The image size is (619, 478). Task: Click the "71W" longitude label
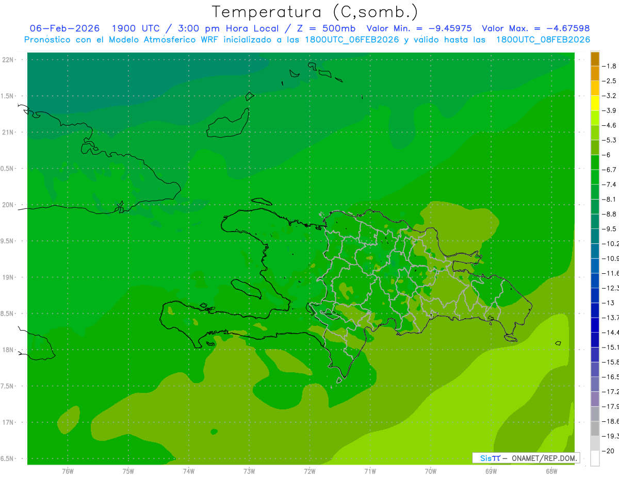pyautogui.click(x=370, y=471)
